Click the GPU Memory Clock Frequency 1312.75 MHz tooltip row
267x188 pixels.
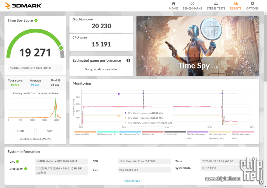[x=148, y=123]
